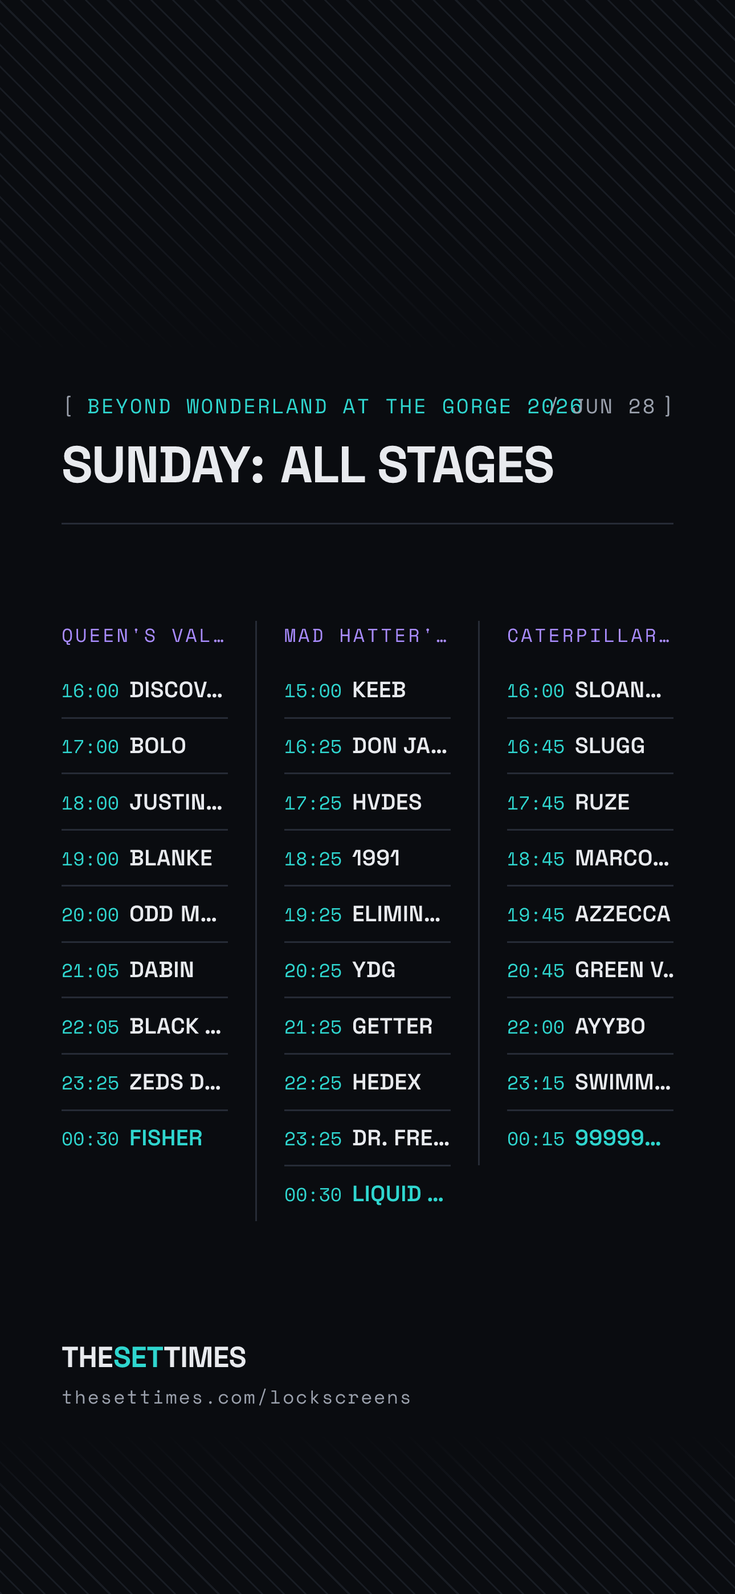Open the 00:30 FISHER set

145,1138
